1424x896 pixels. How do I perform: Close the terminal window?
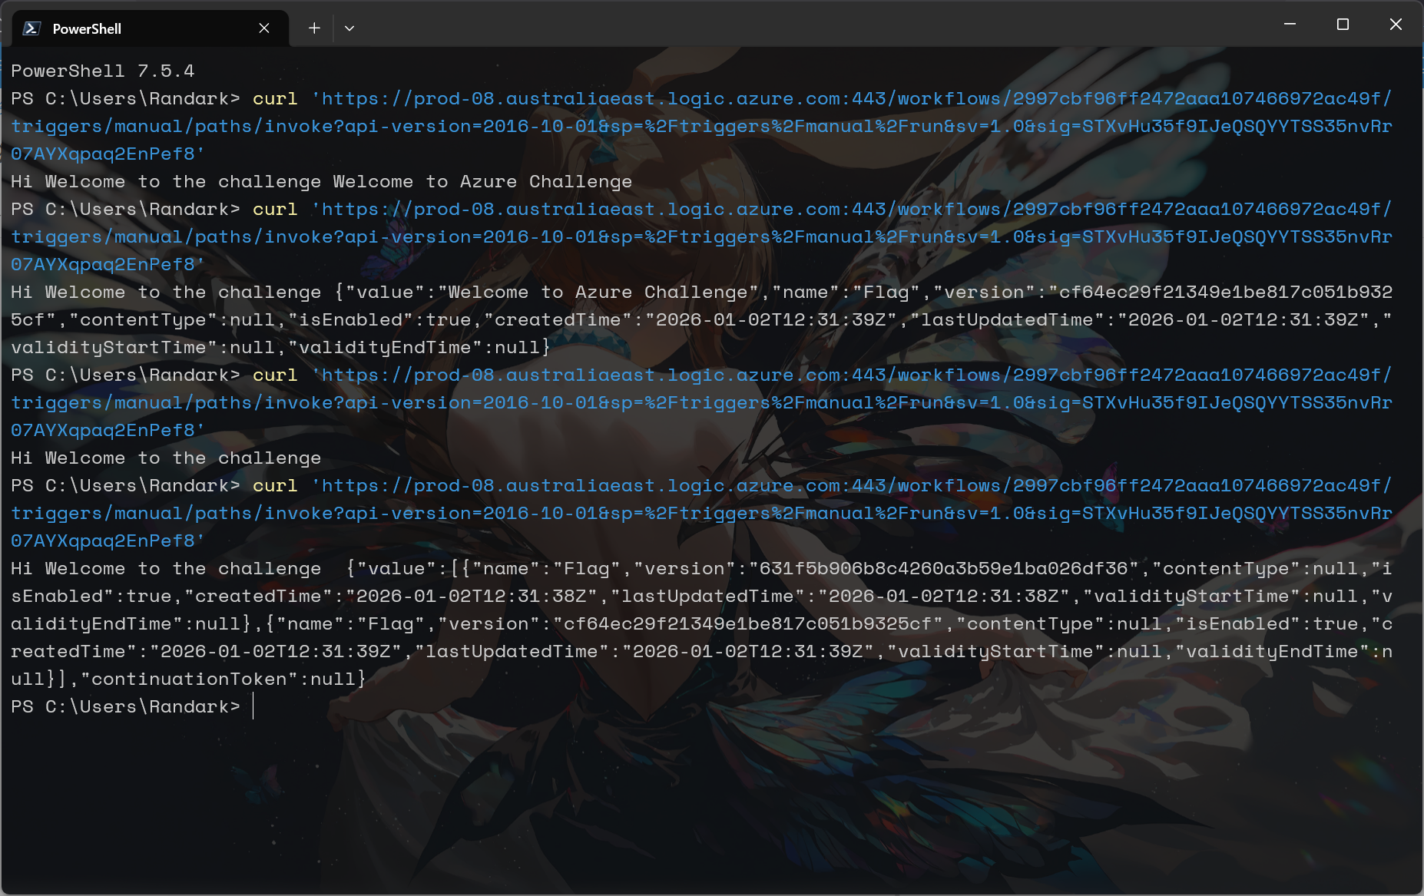[1396, 25]
